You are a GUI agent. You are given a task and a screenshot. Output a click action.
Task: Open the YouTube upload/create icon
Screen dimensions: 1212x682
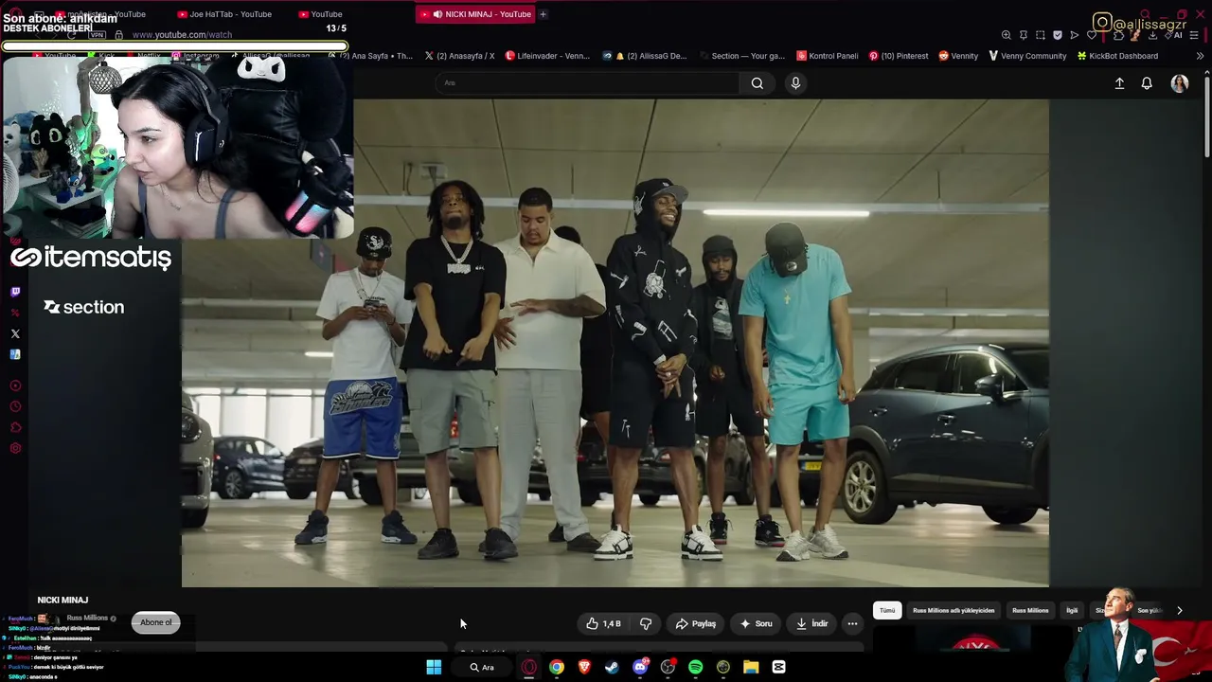pyautogui.click(x=1119, y=83)
